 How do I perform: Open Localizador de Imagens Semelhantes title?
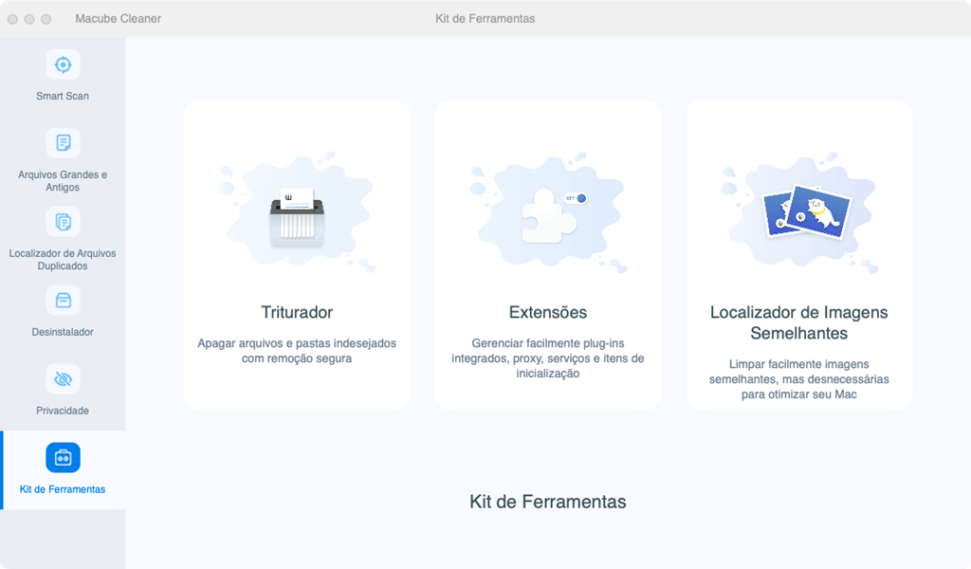point(798,322)
